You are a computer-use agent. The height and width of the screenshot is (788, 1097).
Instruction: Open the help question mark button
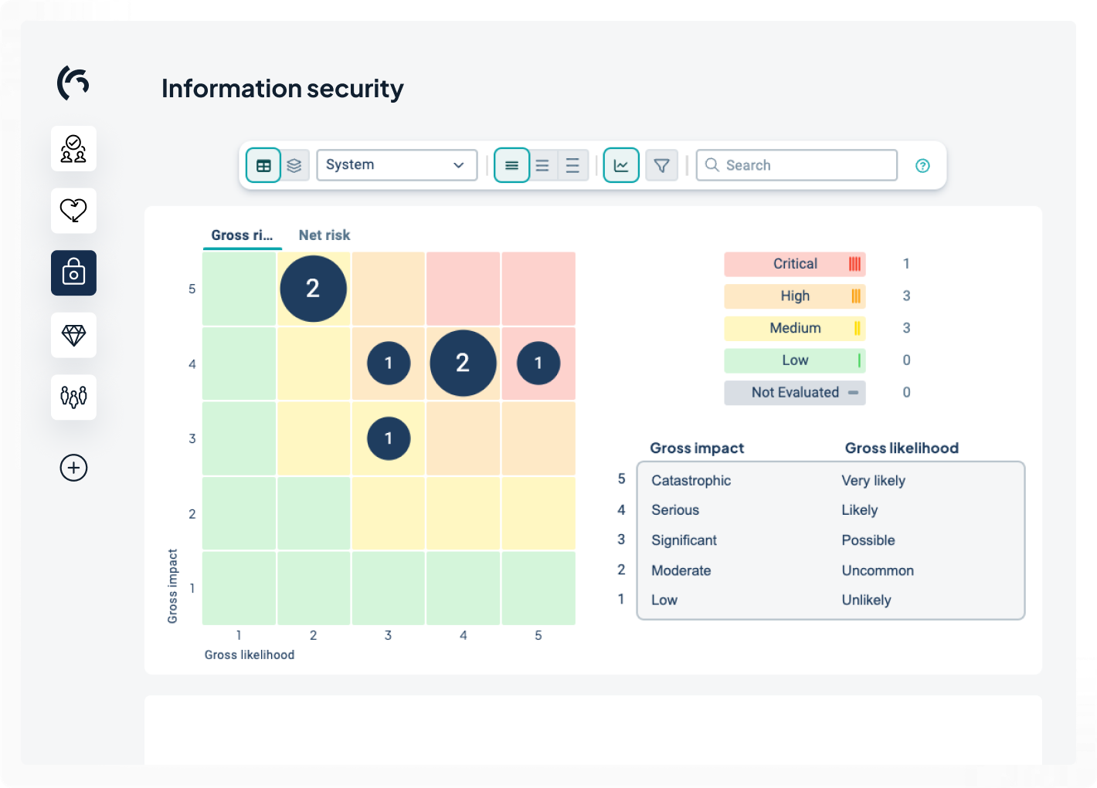point(922,165)
